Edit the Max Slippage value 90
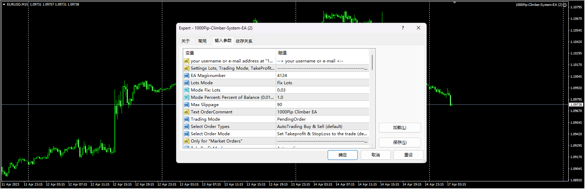The width and height of the screenshot is (585, 189). click(x=322, y=105)
